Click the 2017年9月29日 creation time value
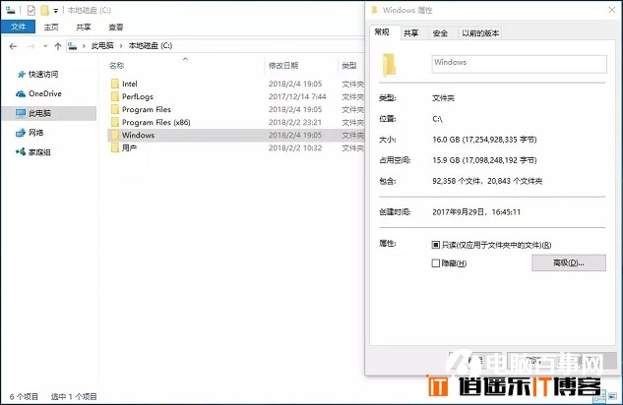The width and height of the screenshot is (623, 405). (476, 212)
